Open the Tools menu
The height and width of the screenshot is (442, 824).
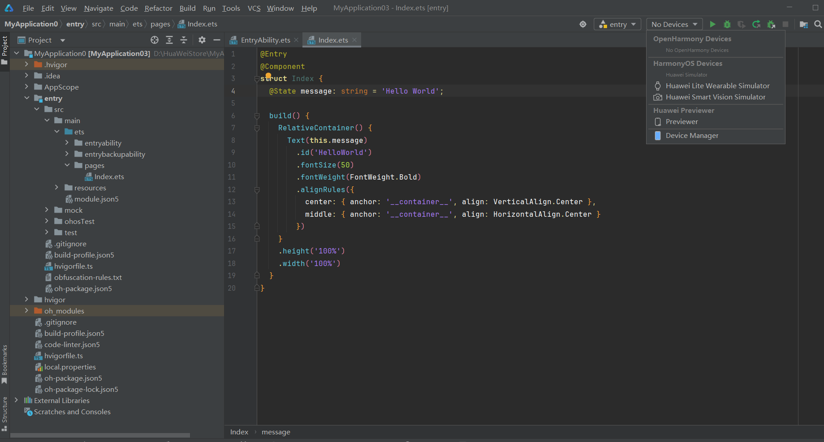tap(231, 8)
